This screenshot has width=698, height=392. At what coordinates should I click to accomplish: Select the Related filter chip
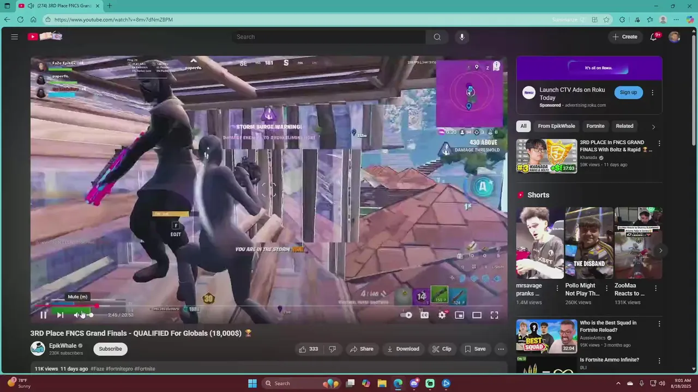pyautogui.click(x=625, y=126)
